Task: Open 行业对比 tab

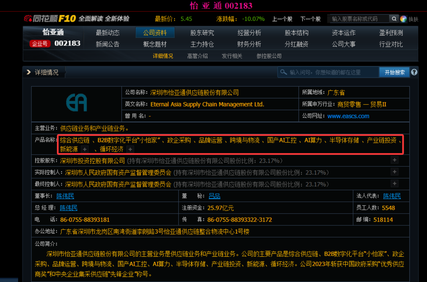Action: click(x=391, y=44)
